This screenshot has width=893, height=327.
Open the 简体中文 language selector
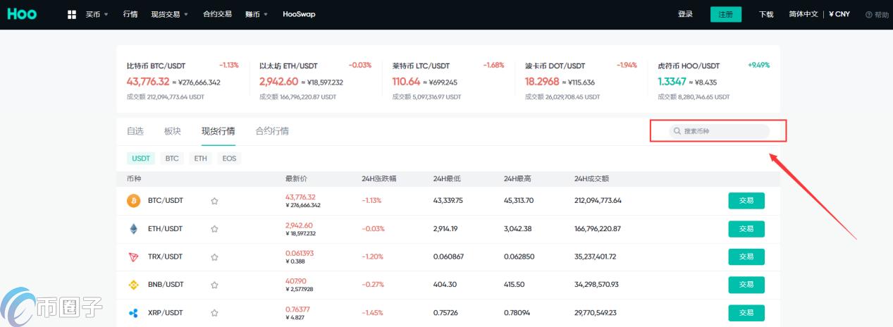(803, 14)
